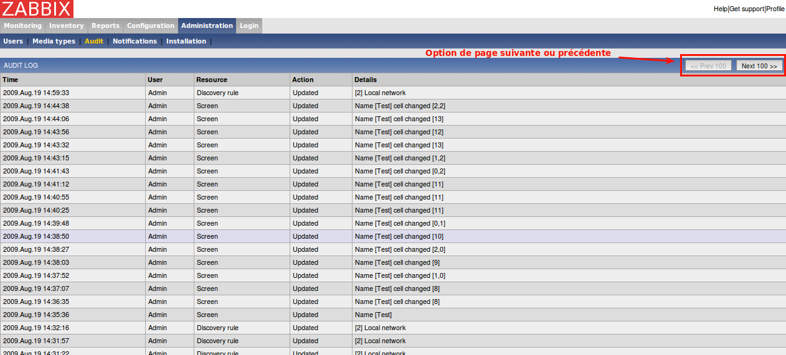Switch to the Inventory tab

pyautogui.click(x=66, y=25)
